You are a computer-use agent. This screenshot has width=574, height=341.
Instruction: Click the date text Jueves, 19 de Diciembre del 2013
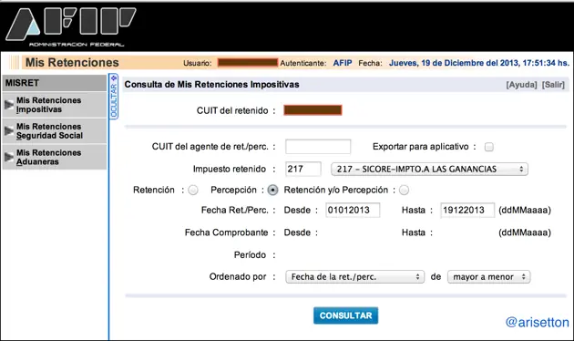tap(454, 63)
